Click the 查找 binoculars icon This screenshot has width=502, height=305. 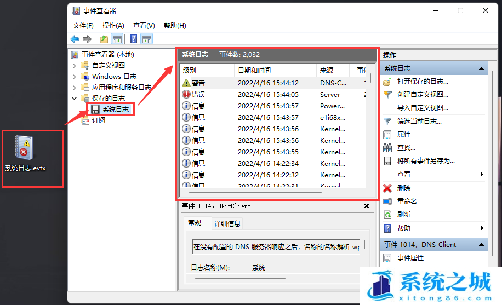[x=387, y=148]
